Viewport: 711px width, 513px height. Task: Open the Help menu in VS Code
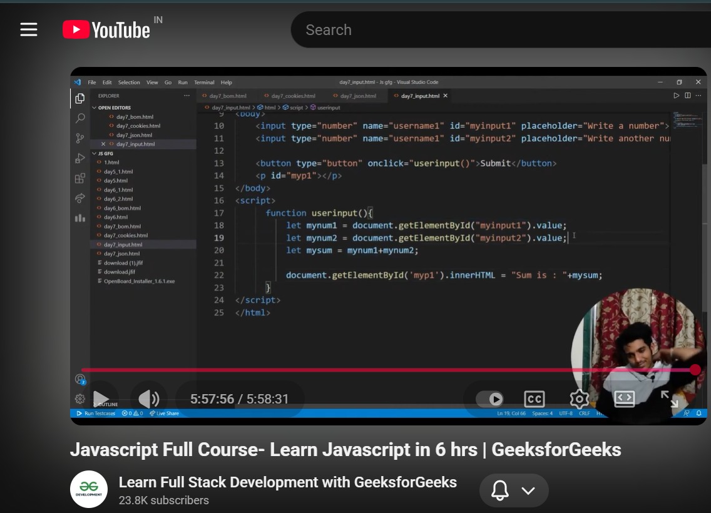227,83
